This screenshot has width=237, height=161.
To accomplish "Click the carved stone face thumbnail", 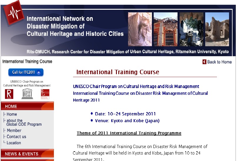I will [x=140, y=29].
